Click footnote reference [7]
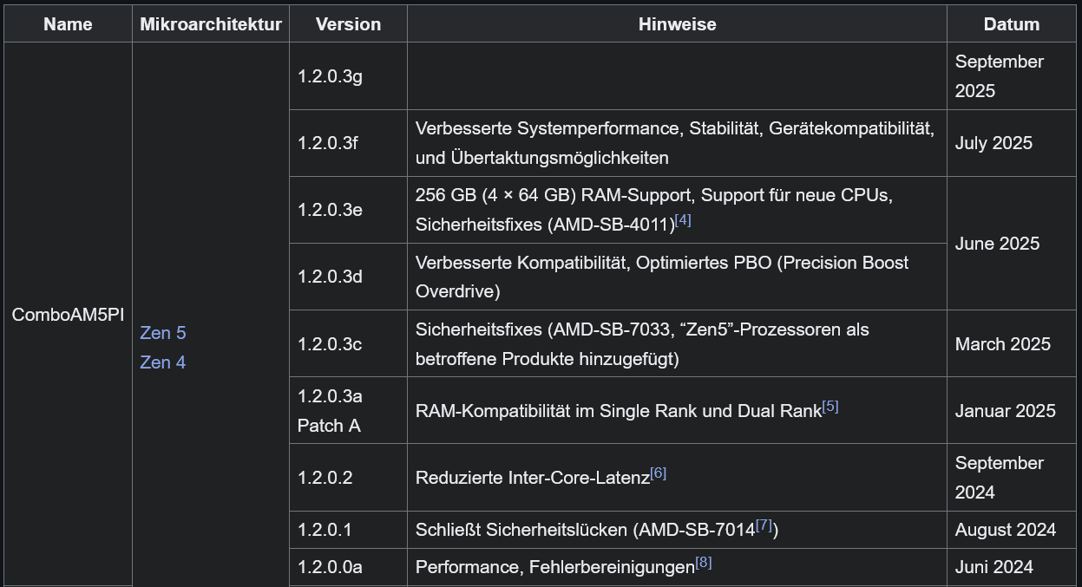The width and height of the screenshot is (1082, 587). point(764,525)
